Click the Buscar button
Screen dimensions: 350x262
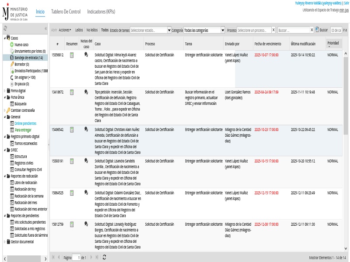point(321,30)
